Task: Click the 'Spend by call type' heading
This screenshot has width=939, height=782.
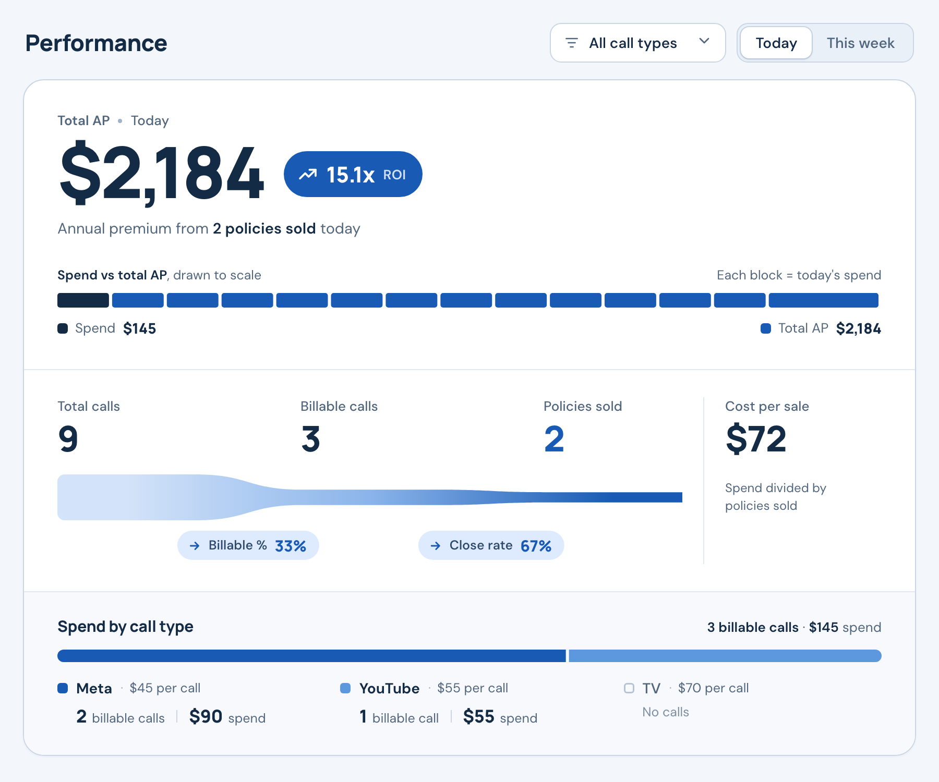Action: click(x=125, y=627)
